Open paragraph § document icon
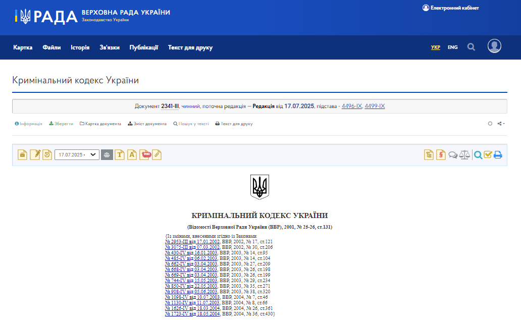The image size is (521, 320). 441,155
